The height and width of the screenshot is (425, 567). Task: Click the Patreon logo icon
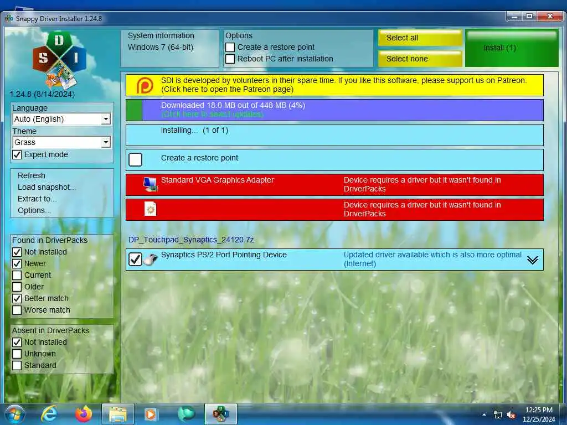coord(145,85)
